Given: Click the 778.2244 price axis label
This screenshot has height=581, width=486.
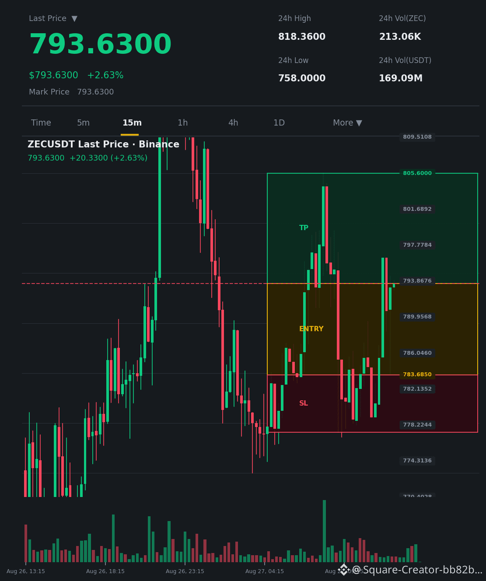Looking at the screenshot, I should tap(417, 425).
